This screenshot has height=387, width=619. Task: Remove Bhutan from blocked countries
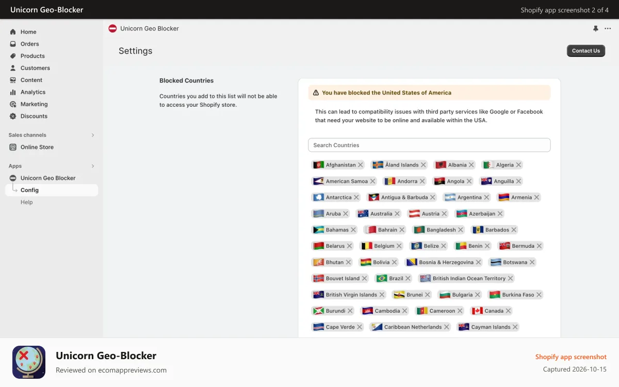click(348, 262)
